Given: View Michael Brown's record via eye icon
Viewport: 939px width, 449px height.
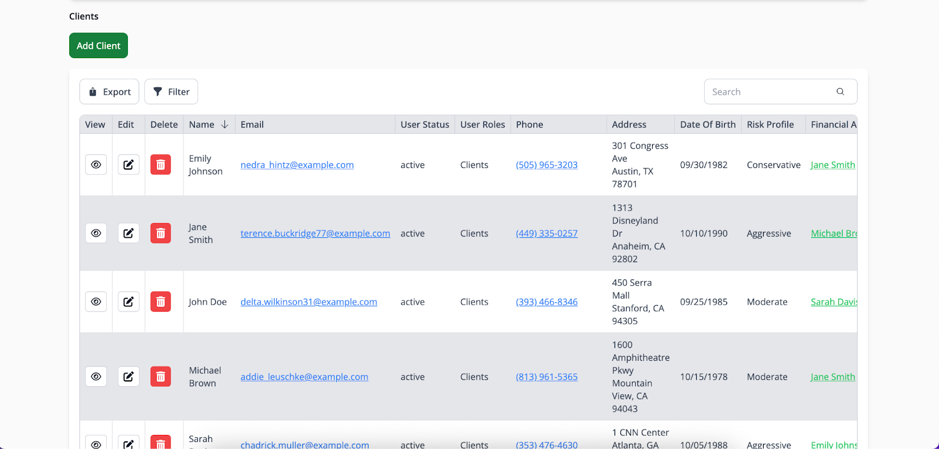Looking at the screenshot, I should pyautogui.click(x=96, y=377).
